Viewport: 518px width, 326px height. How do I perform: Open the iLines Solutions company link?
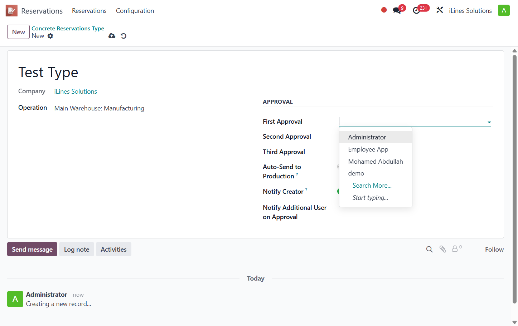point(76,92)
